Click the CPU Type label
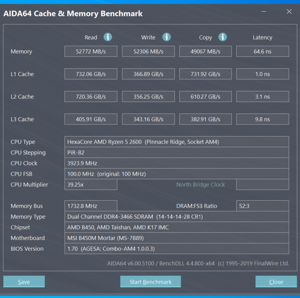Screen dimensions: 300x298 [23, 142]
